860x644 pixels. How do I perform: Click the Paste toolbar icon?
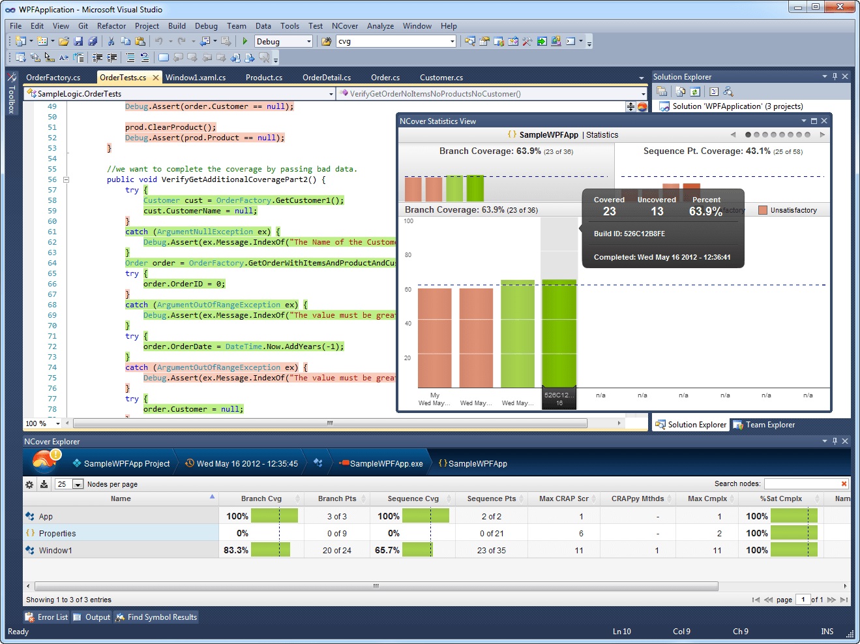(x=140, y=41)
